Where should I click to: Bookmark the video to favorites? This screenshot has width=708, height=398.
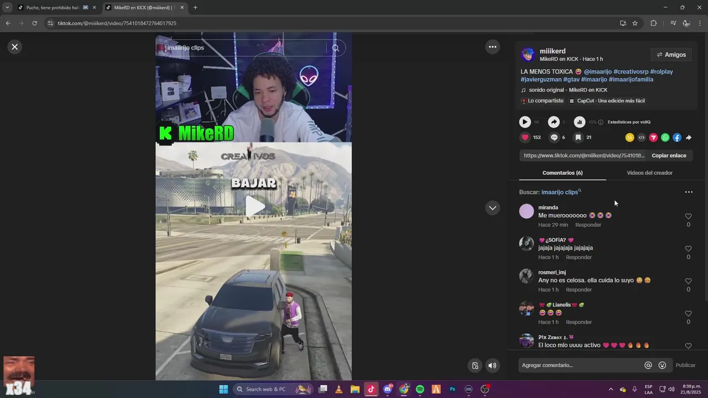[578, 138]
